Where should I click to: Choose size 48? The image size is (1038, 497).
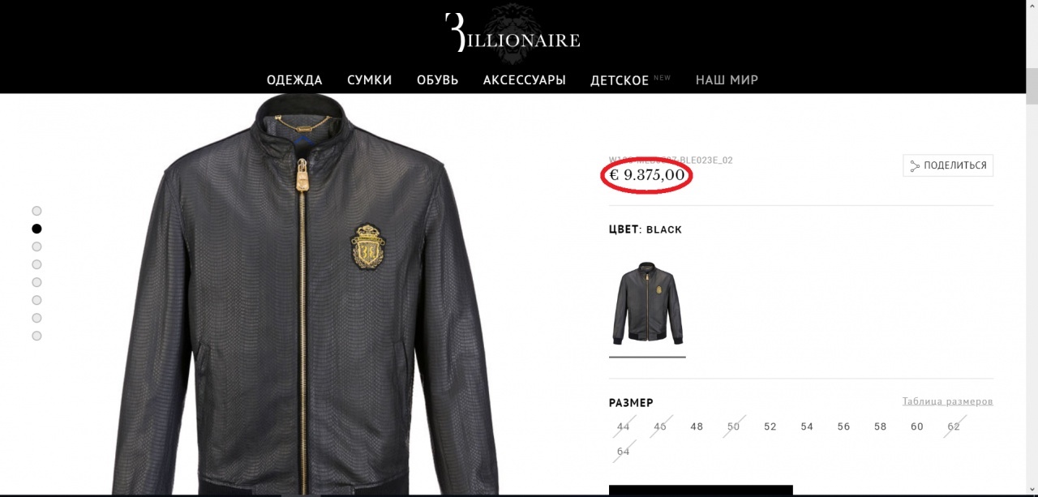coord(697,426)
